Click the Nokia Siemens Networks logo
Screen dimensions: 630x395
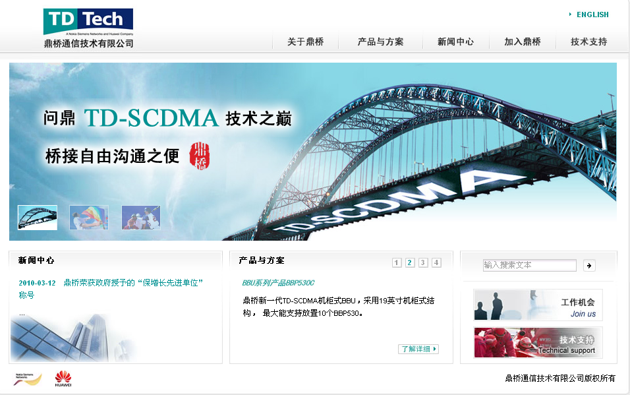tap(27, 379)
